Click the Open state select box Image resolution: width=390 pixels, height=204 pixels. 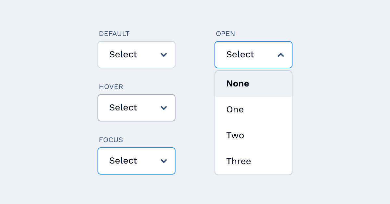pyautogui.click(x=253, y=55)
